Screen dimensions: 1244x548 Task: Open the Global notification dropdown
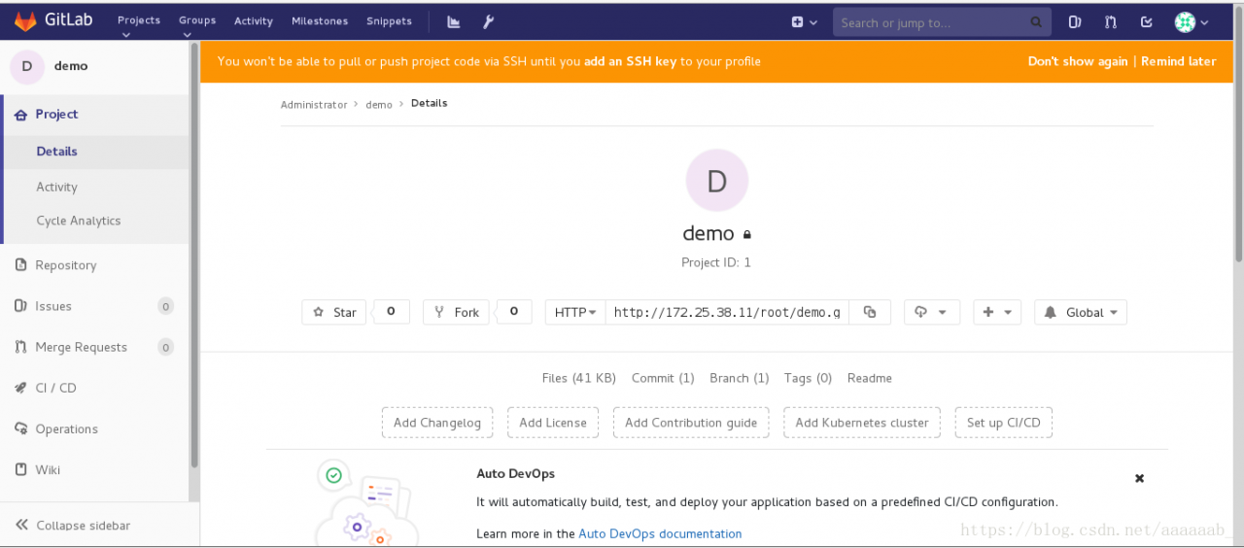[x=1081, y=312]
